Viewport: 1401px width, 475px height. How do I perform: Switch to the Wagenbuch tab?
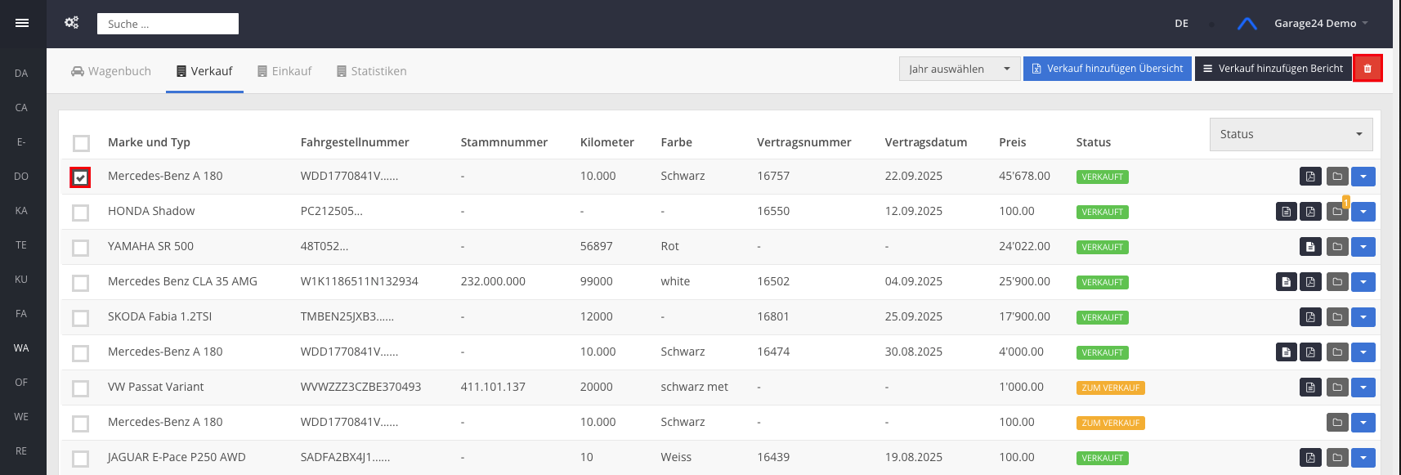coord(111,71)
